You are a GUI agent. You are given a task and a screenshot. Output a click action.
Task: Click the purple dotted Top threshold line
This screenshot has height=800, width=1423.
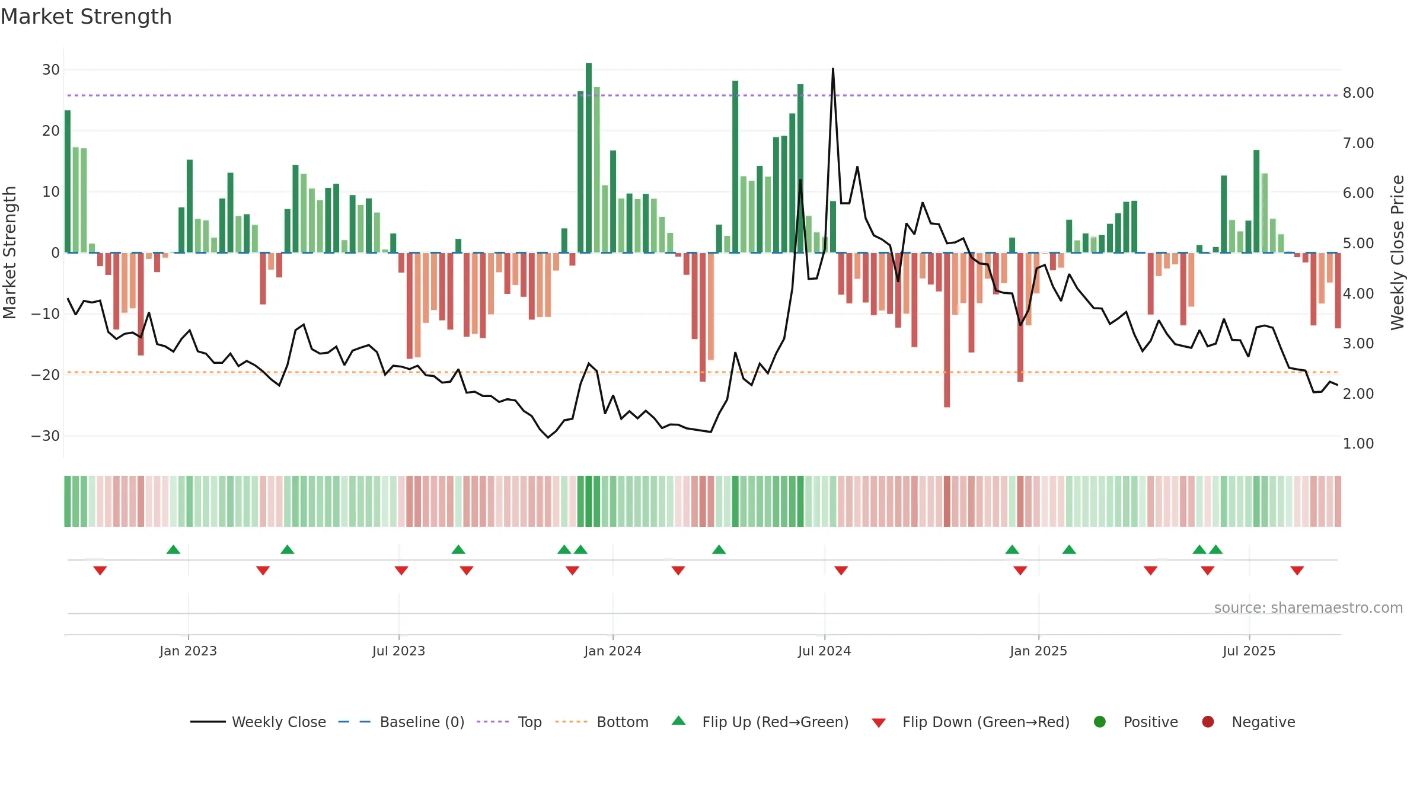[x=703, y=95]
